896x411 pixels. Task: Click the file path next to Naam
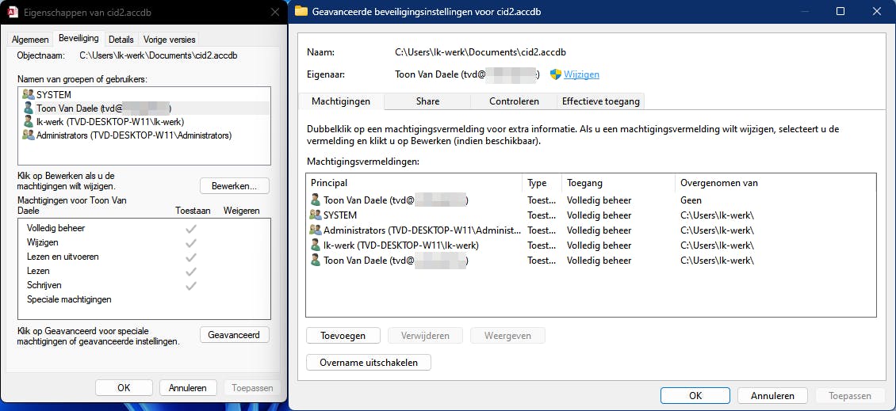480,52
